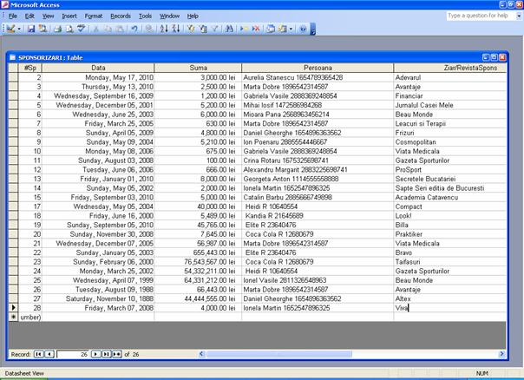Click the 'Persoana' column header
The height and width of the screenshot is (380, 524).
coord(317,67)
